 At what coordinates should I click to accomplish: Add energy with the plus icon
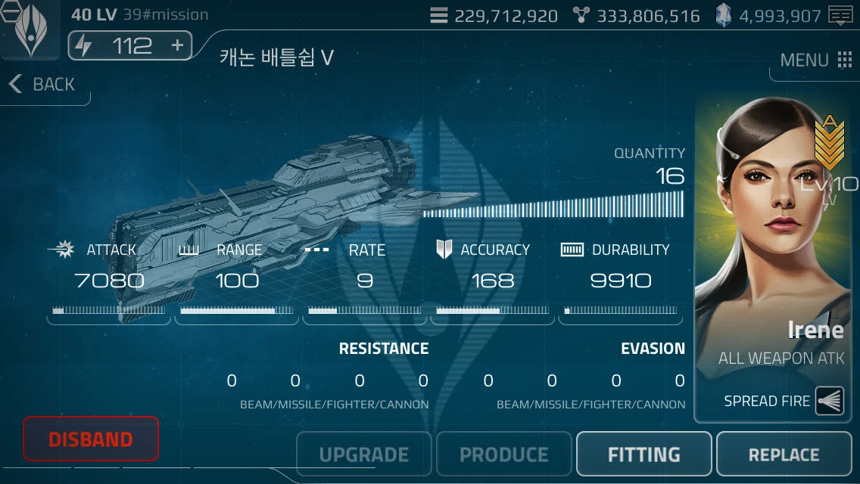177,45
